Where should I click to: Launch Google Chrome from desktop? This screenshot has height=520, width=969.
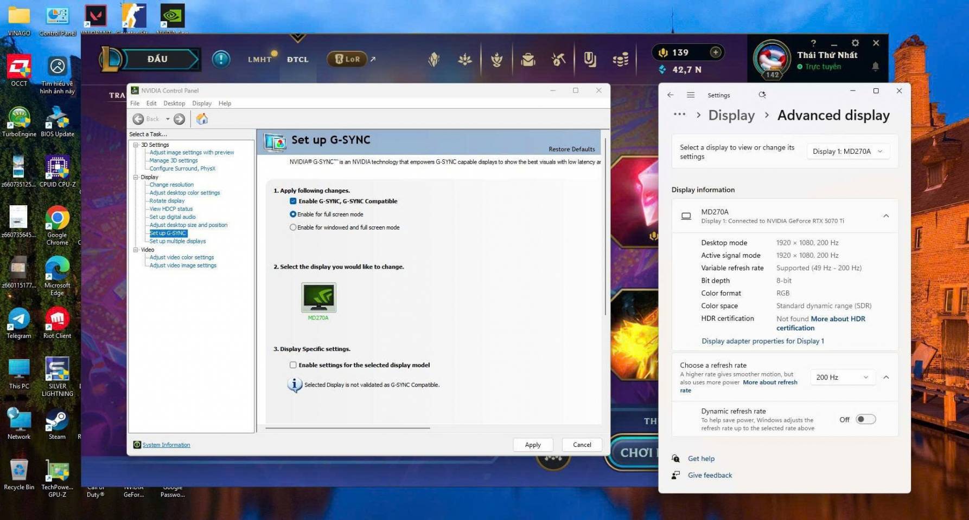(58, 225)
